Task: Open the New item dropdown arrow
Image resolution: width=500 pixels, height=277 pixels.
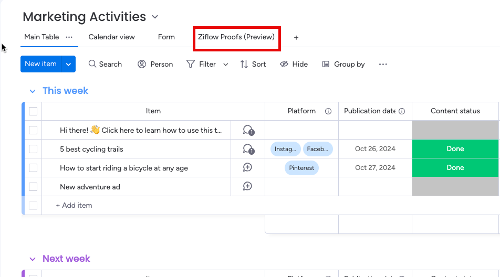Action: point(68,64)
